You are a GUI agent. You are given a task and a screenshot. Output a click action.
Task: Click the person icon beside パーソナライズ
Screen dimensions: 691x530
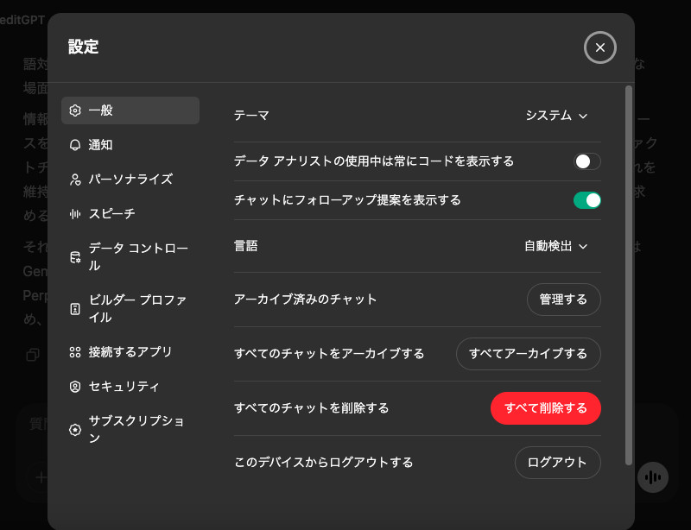(x=75, y=180)
